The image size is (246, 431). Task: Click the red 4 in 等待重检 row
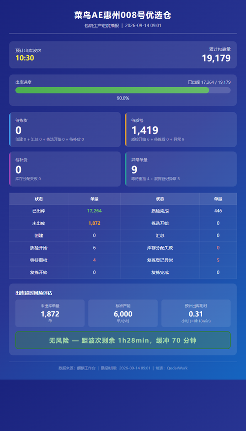pos(94,260)
